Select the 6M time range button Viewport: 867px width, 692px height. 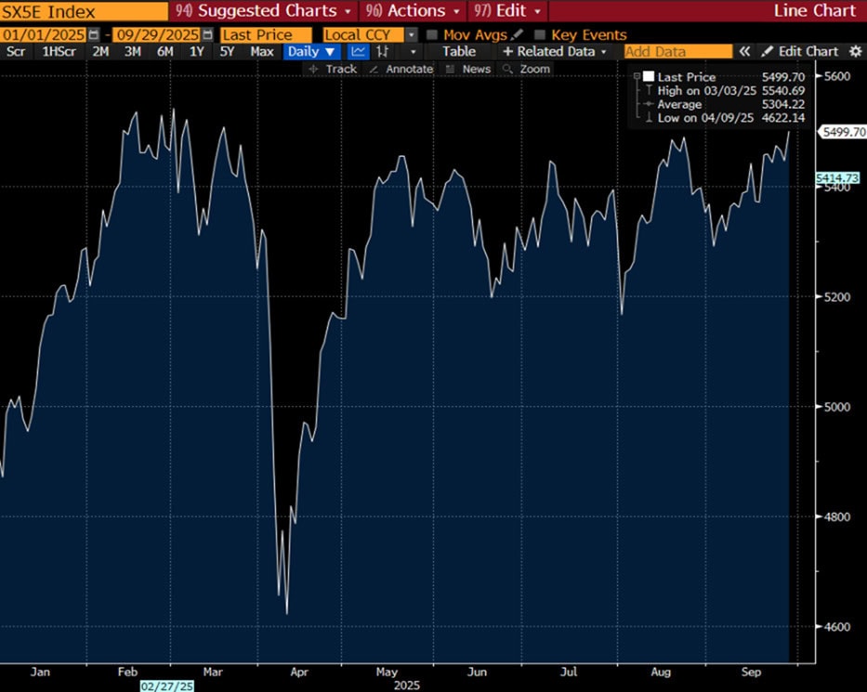(164, 52)
